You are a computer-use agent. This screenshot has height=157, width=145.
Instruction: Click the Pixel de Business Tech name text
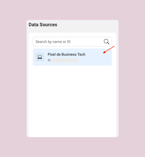(67, 54)
